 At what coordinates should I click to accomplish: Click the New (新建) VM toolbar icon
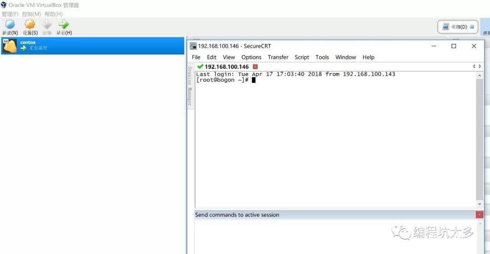(10, 25)
